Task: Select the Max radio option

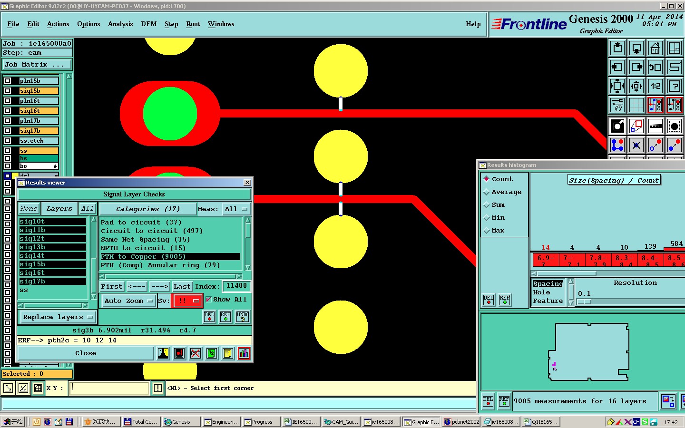Action: (x=486, y=231)
